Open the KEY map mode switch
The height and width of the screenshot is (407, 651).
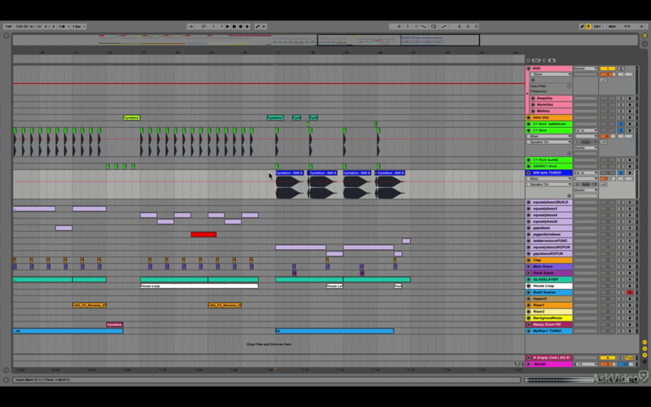[597, 27]
